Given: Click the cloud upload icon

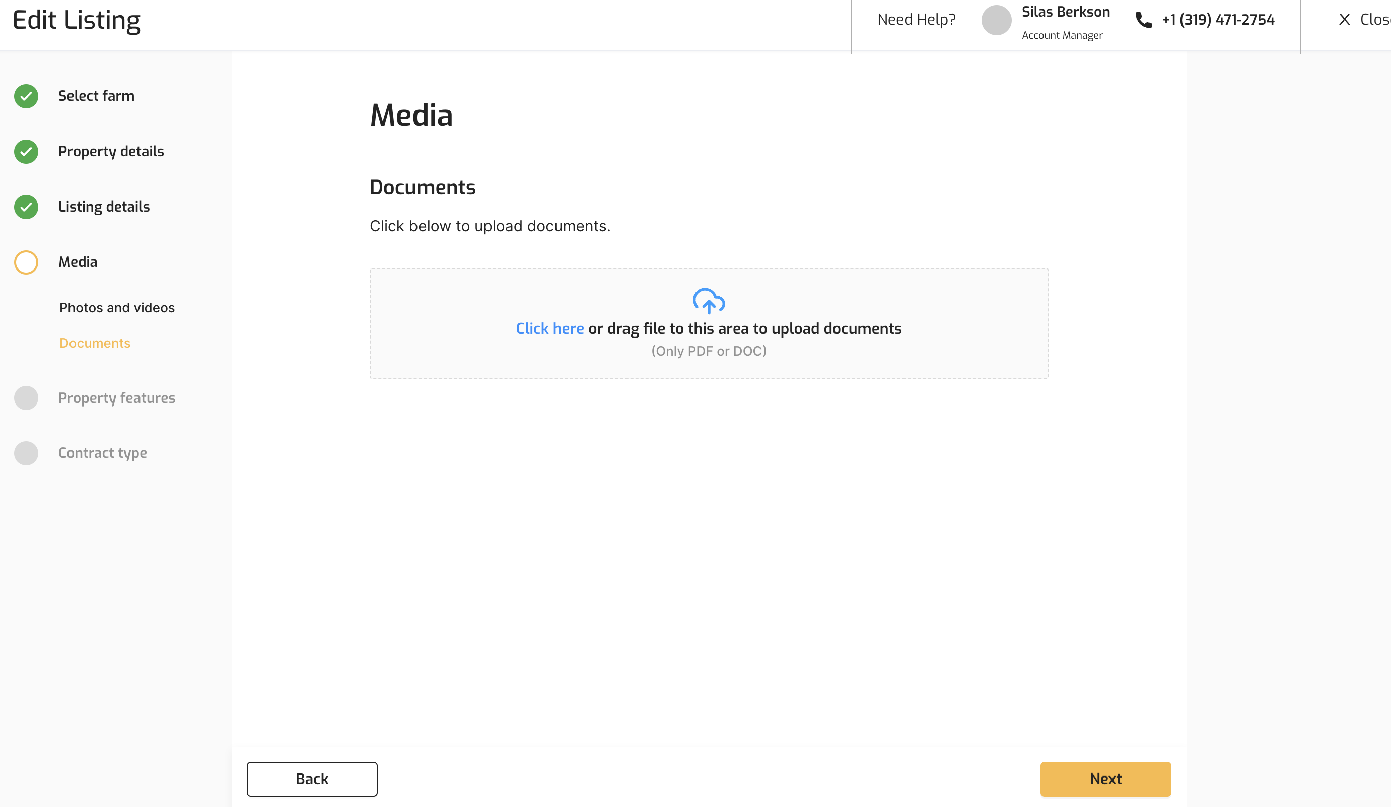Looking at the screenshot, I should (709, 301).
